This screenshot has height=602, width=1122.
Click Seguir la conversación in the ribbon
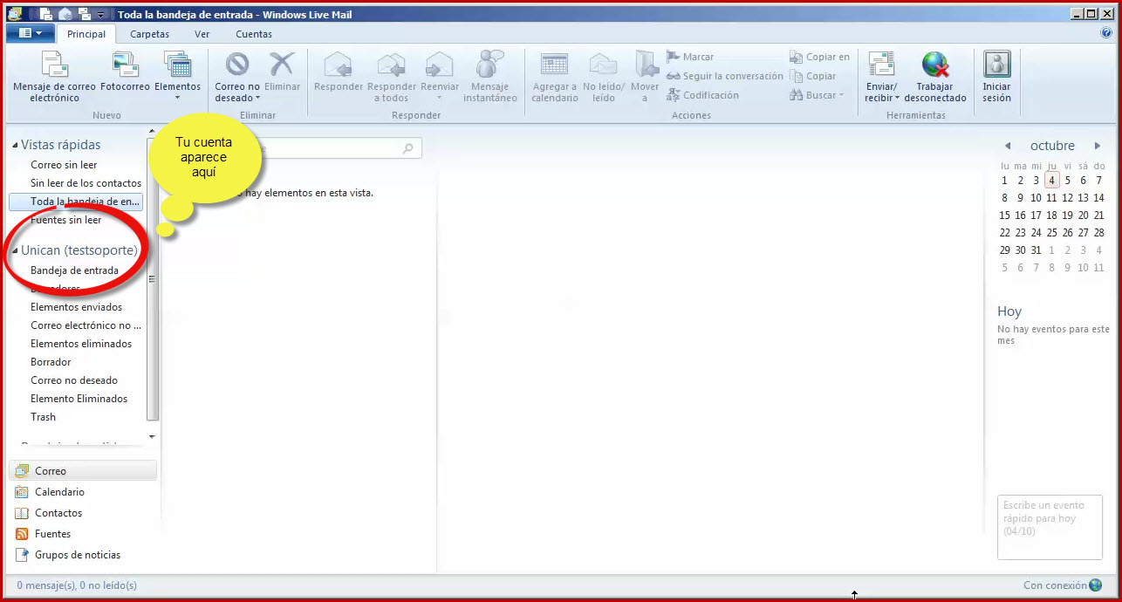725,76
